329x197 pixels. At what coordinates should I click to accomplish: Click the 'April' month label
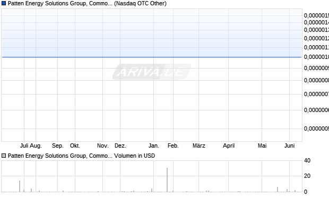coord(229,145)
